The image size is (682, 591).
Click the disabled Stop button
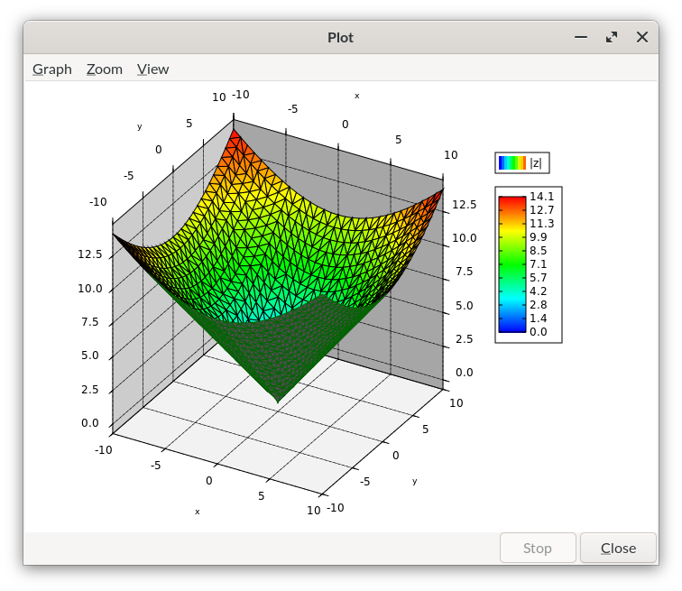pos(538,548)
